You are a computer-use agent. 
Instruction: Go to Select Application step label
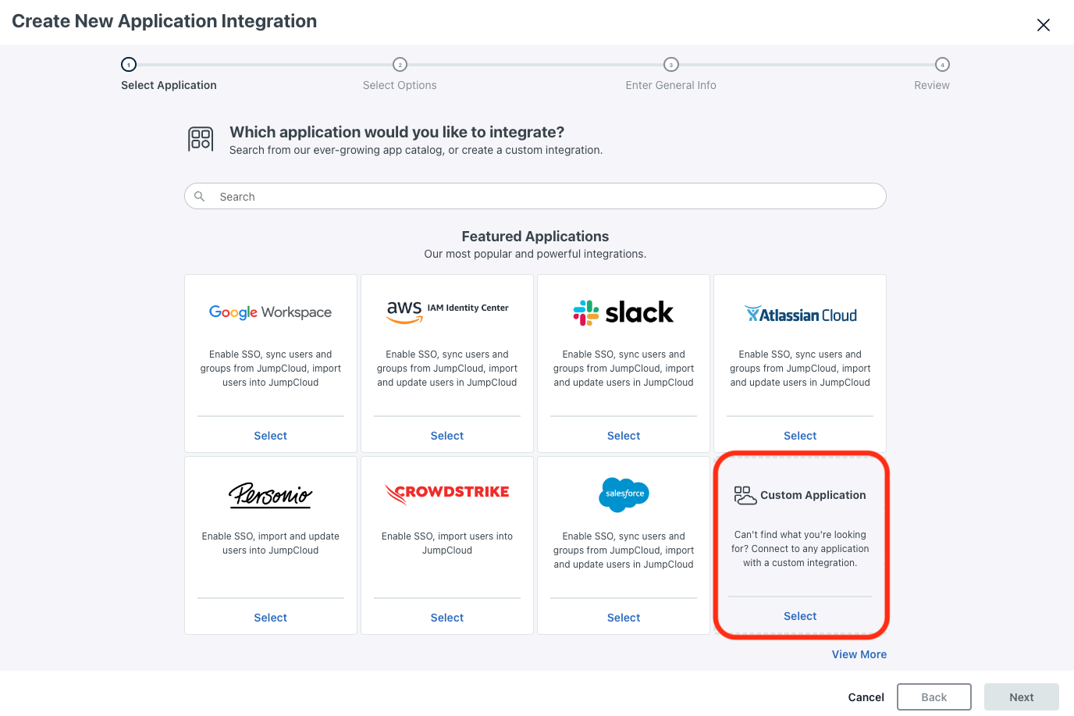click(169, 85)
